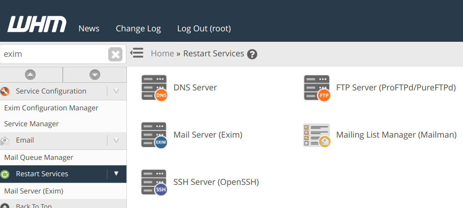Open the DNS Server restart link
Image resolution: width=463 pixels, height=208 pixels.
[195, 88]
